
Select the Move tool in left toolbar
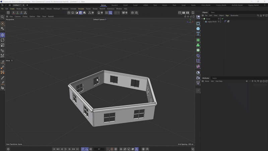(2, 35)
